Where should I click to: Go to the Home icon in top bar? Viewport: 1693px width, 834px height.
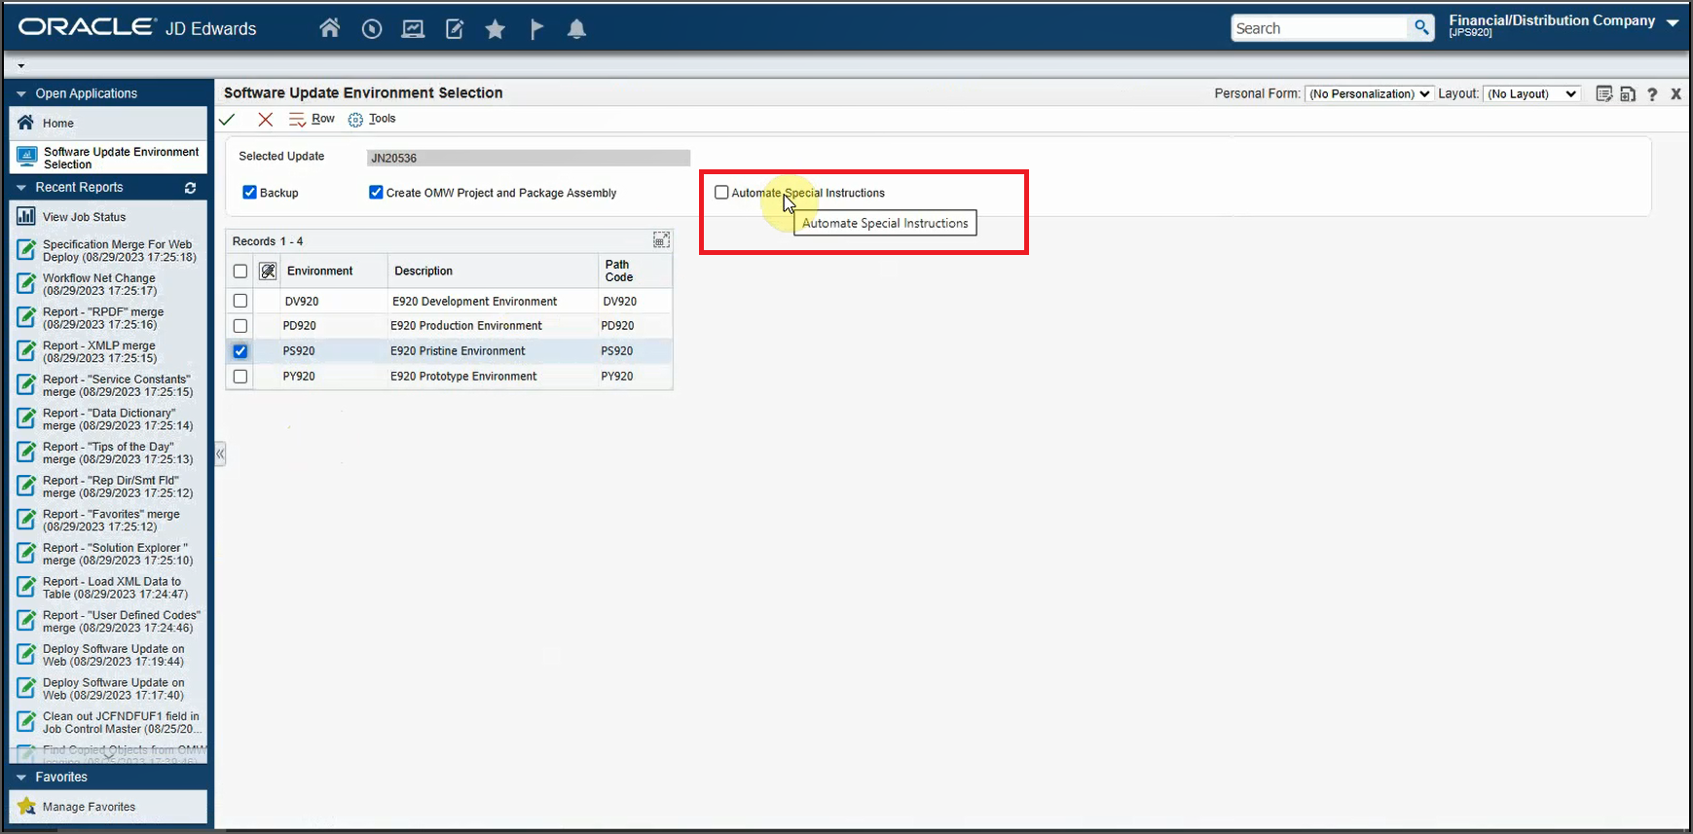(x=329, y=28)
